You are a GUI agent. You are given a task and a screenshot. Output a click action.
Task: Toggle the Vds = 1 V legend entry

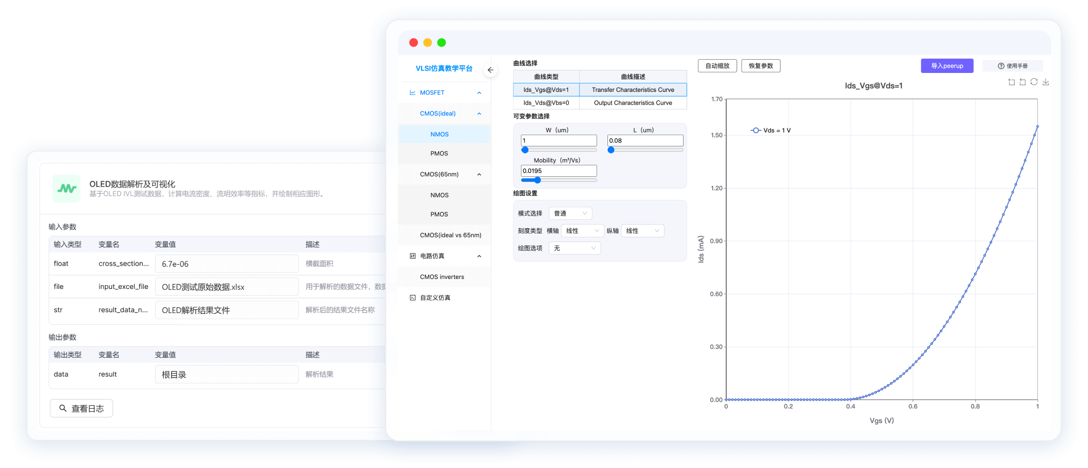pyautogui.click(x=771, y=130)
